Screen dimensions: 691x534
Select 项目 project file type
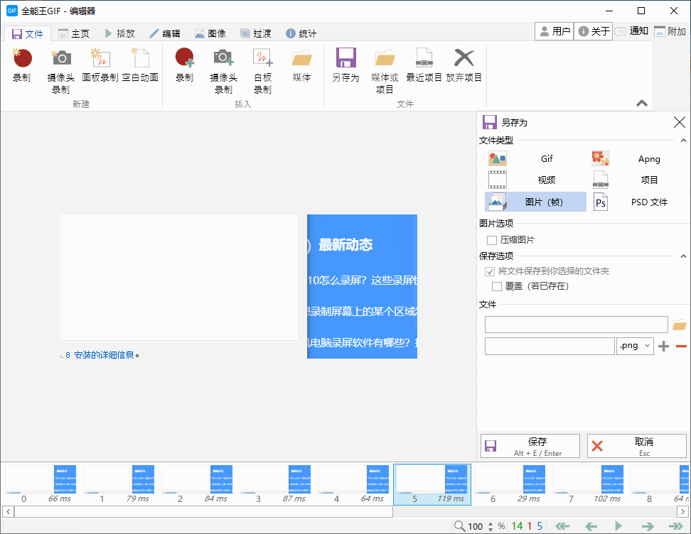tap(637, 180)
